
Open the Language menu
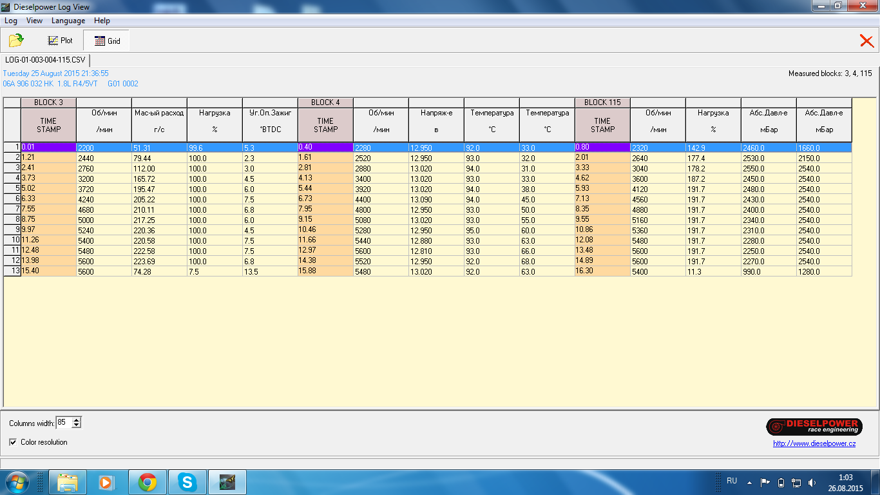[x=68, y=21]
